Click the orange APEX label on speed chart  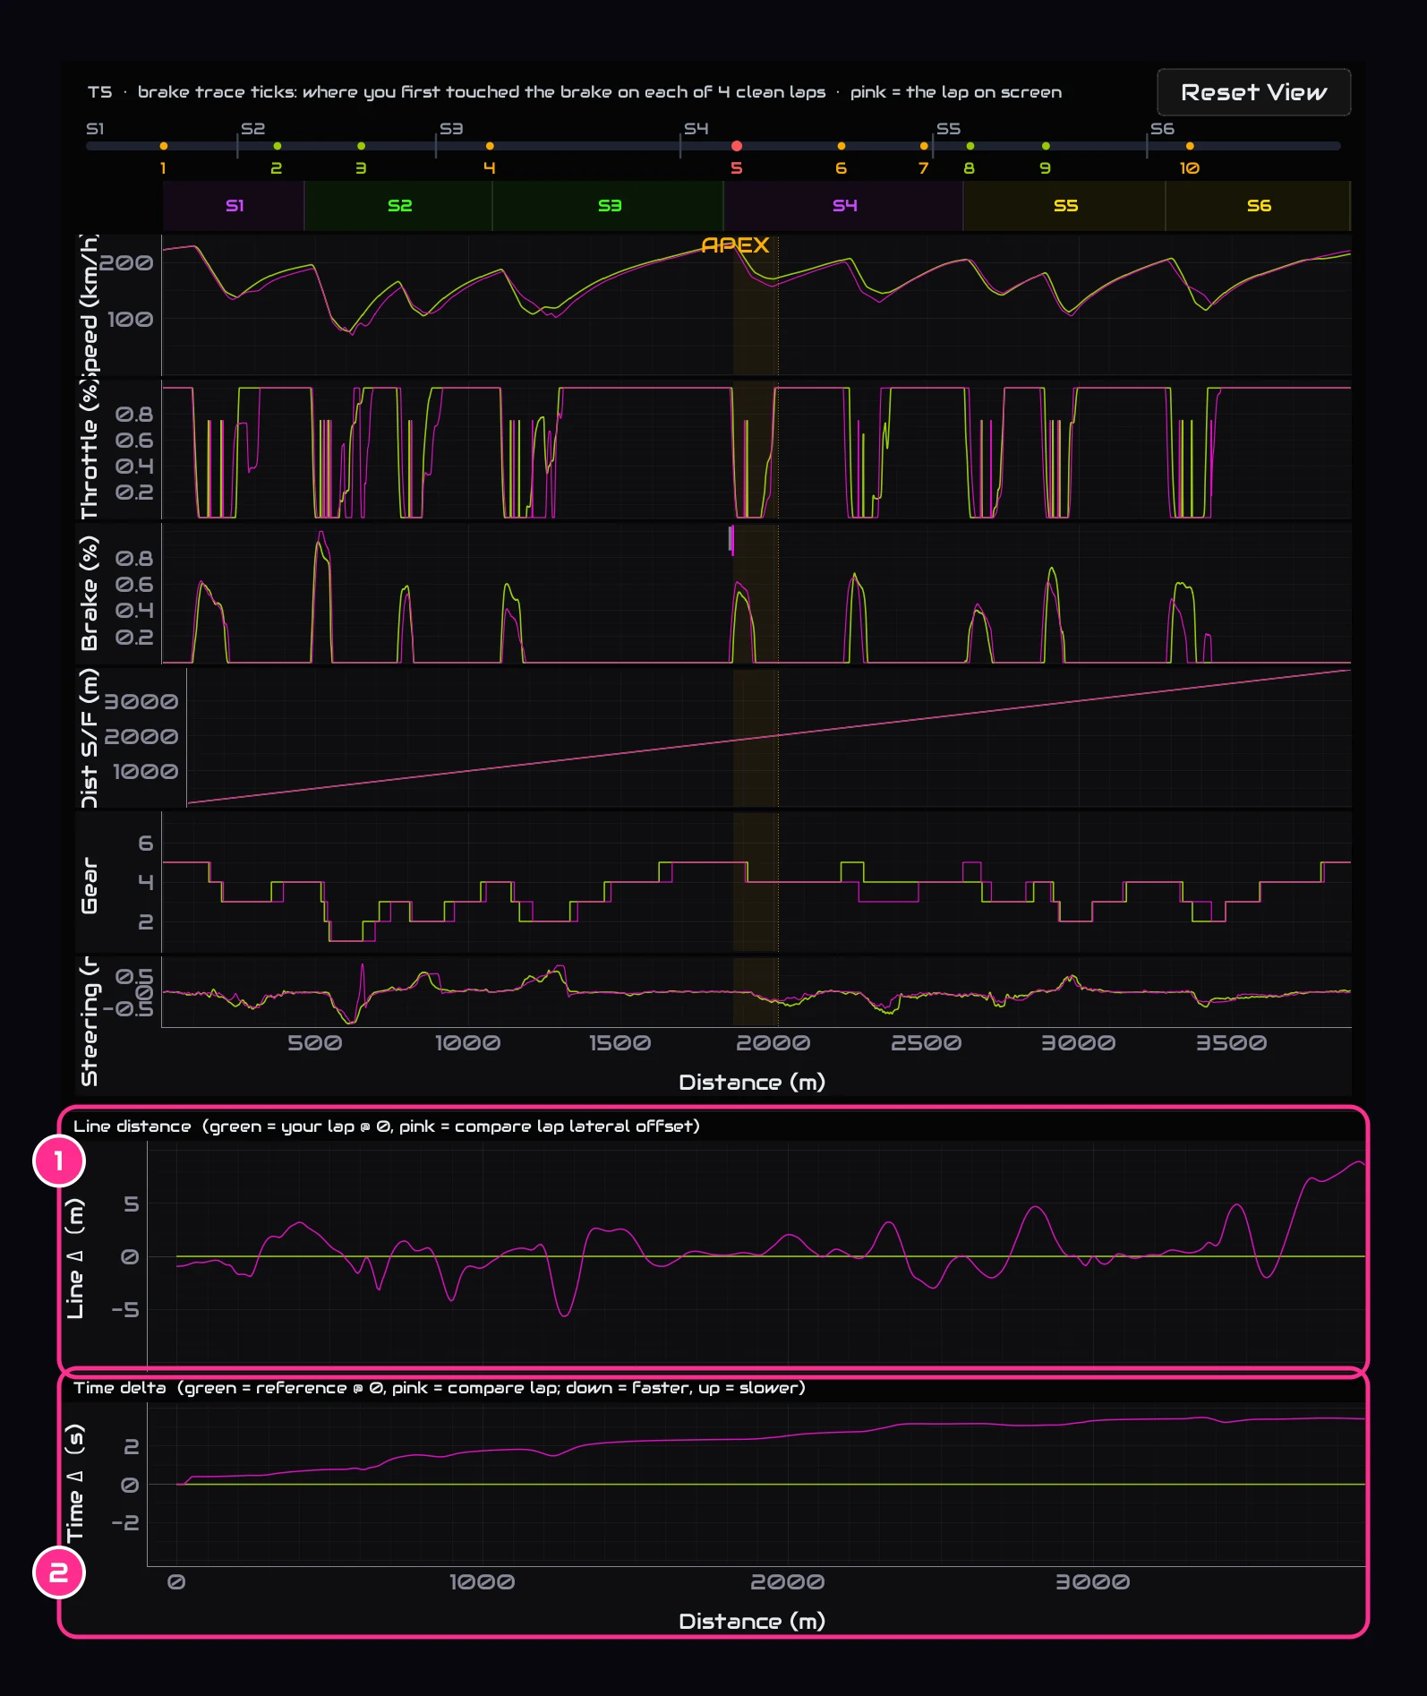coord(735,245)
